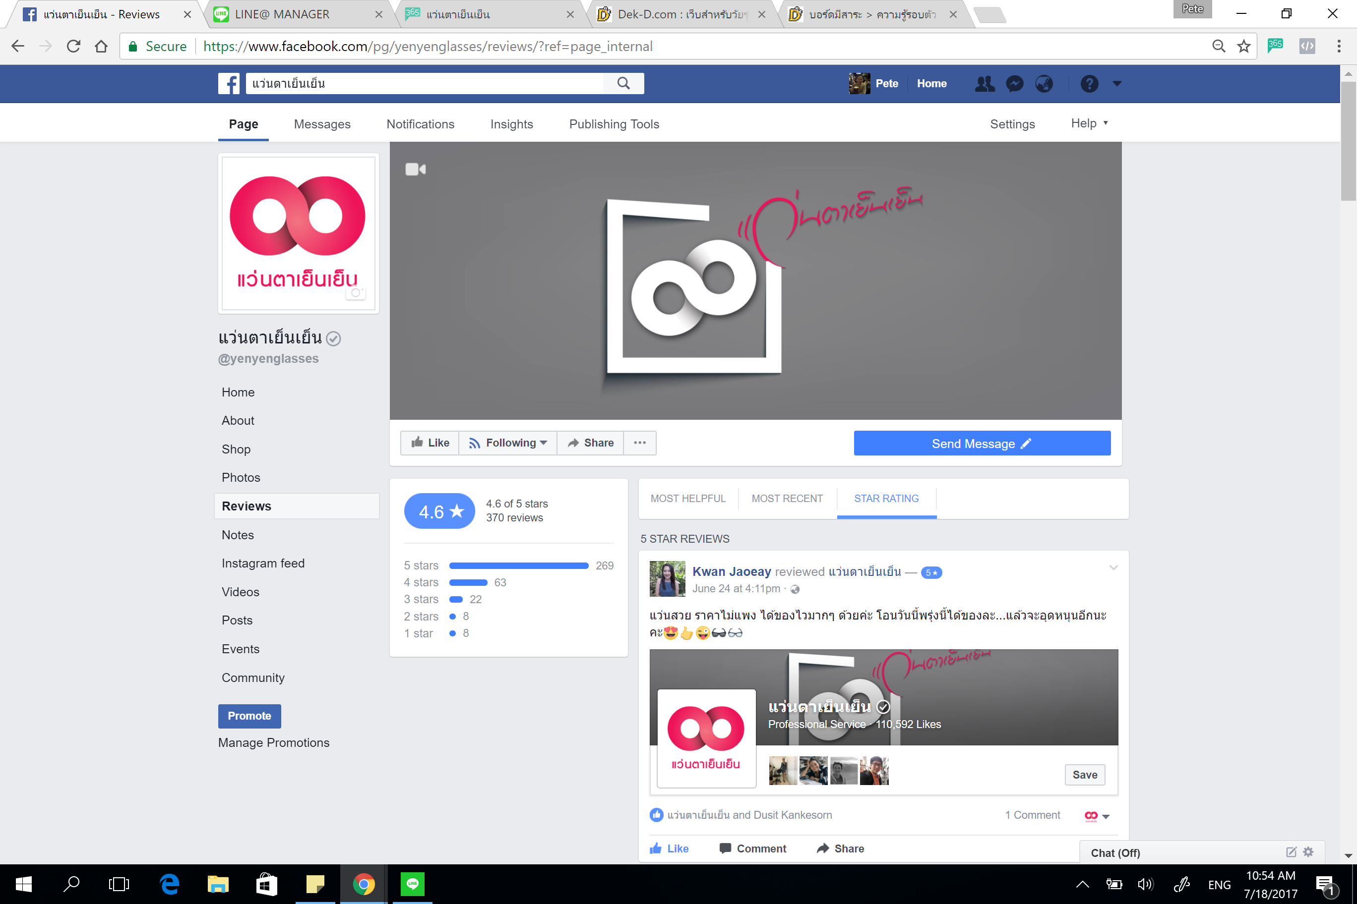The image size is (1357, 904).
Task: Open the Insights tab
Action: click(x=511, y=124)
